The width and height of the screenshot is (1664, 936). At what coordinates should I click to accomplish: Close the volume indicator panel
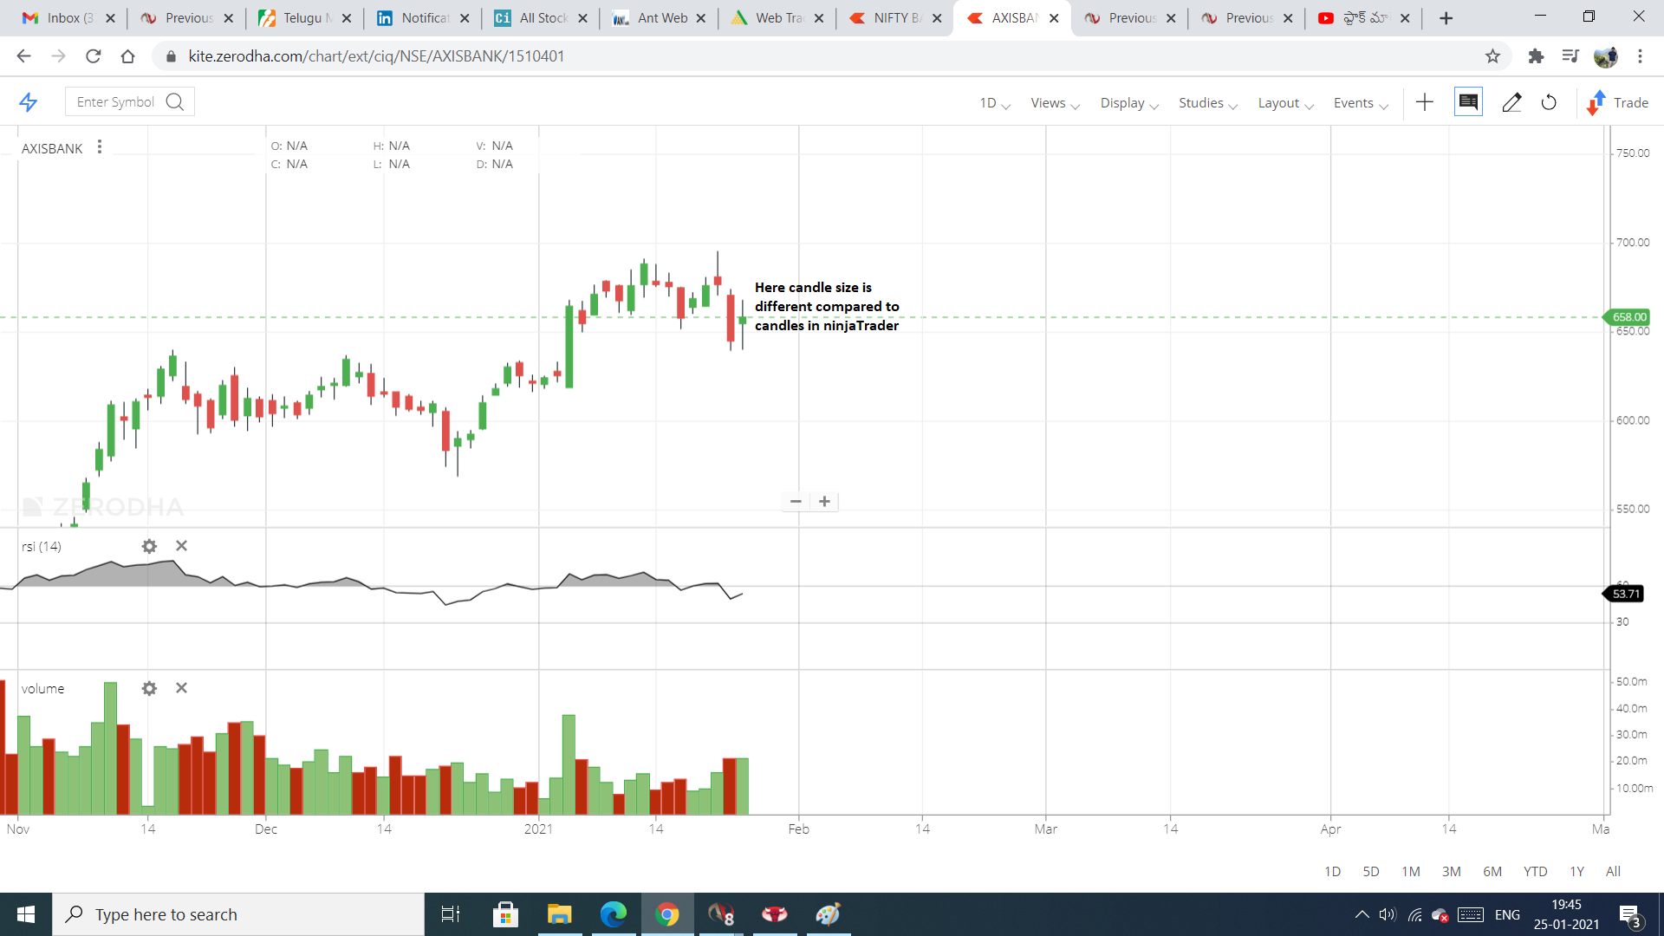tap(181, 688)
